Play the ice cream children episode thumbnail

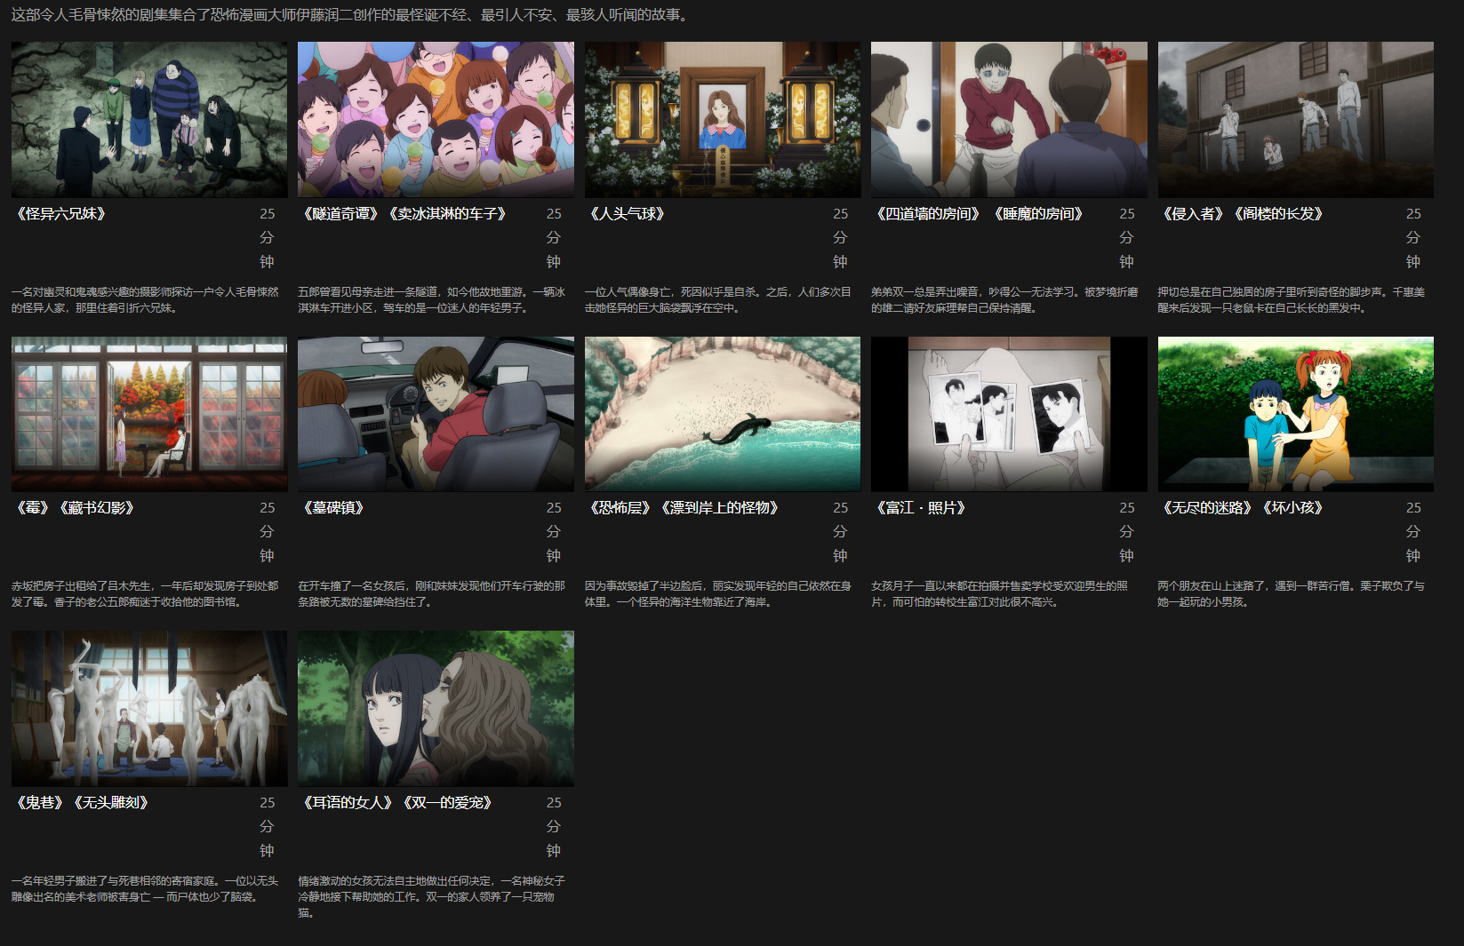(x=436, y=119)
